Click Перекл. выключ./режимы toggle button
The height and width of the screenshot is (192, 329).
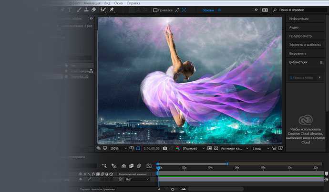point(97,189)
